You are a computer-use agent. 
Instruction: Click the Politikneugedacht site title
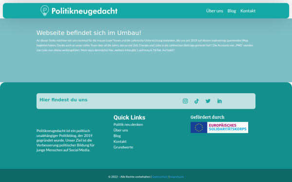pos(85,11)
